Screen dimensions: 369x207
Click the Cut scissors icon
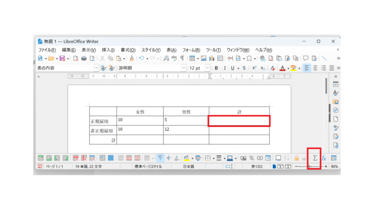point(102,58)
